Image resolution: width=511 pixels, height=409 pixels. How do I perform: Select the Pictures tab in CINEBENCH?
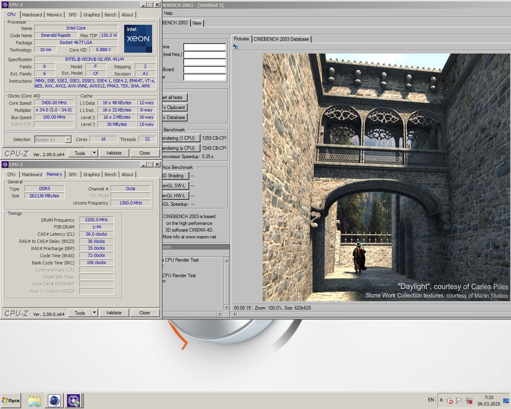[x=241, y=39]
